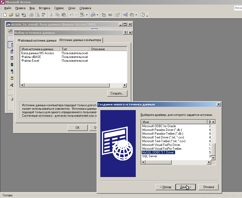Image resolution: width=242 pixels, height=198 pixels.
Task: Select MySQL ODBC 5.1 Driver entry
Action: (x=158, y=152)
